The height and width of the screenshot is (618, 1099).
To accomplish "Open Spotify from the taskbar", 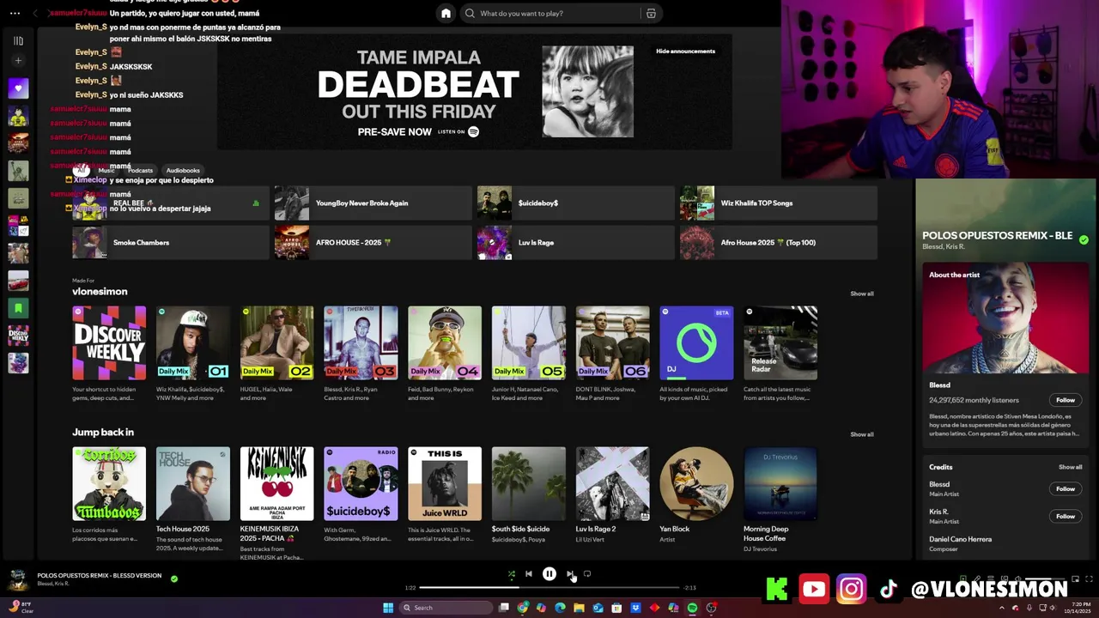I will (693, 608).
